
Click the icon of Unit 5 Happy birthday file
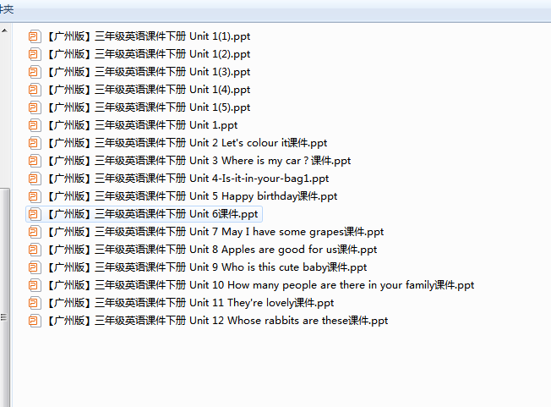pyautogui.click(x=35, y=196)
